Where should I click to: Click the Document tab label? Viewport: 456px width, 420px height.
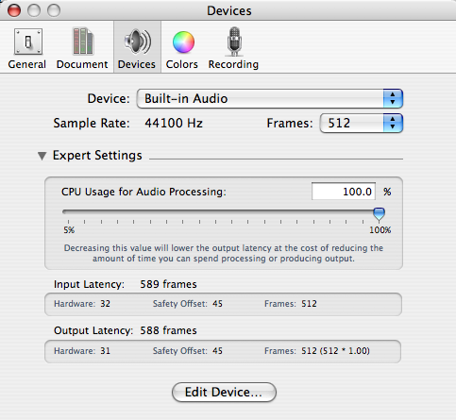tap(82, 64)
